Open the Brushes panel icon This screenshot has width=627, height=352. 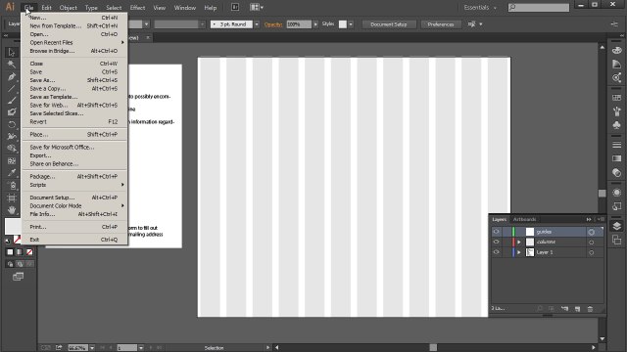616,111
